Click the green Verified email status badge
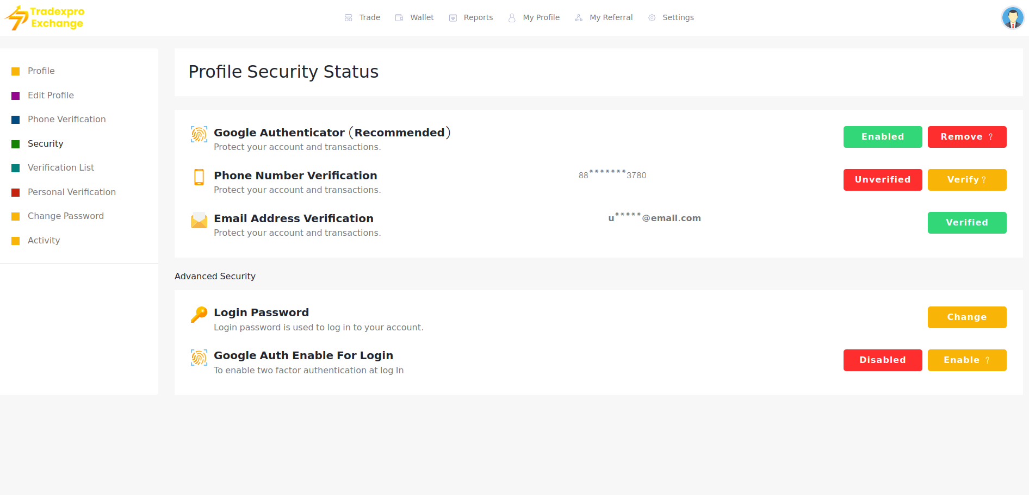The width and height of the screenshot is (1029, 495). tap(966, 223)
